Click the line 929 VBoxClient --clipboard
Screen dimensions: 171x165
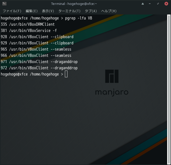pyautogui.click(x=37, y=43)
